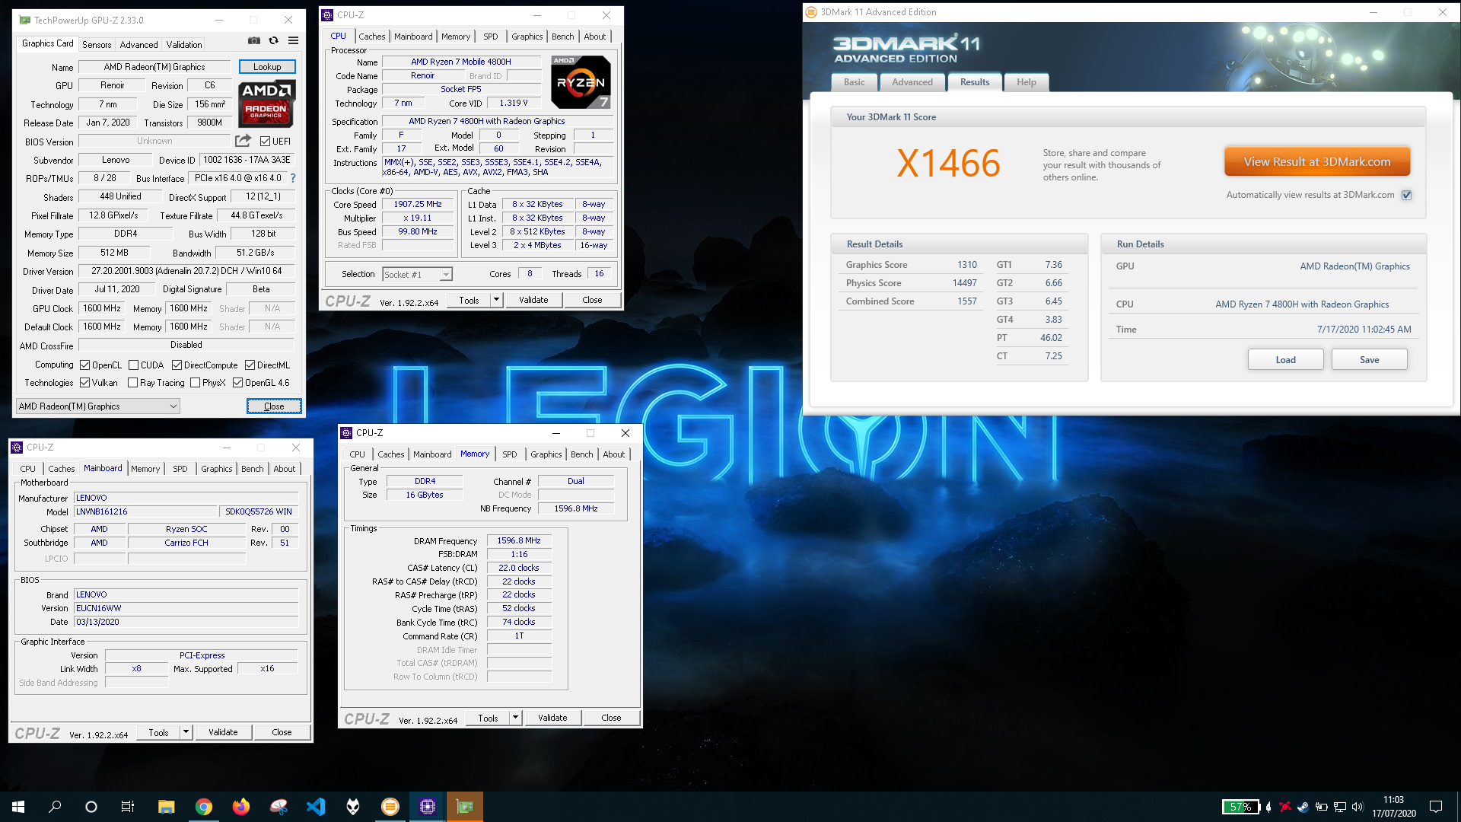Open Validation tab in GPU-Z
This screenshot has width=1461, height=822.
click(x=184, y=45)
